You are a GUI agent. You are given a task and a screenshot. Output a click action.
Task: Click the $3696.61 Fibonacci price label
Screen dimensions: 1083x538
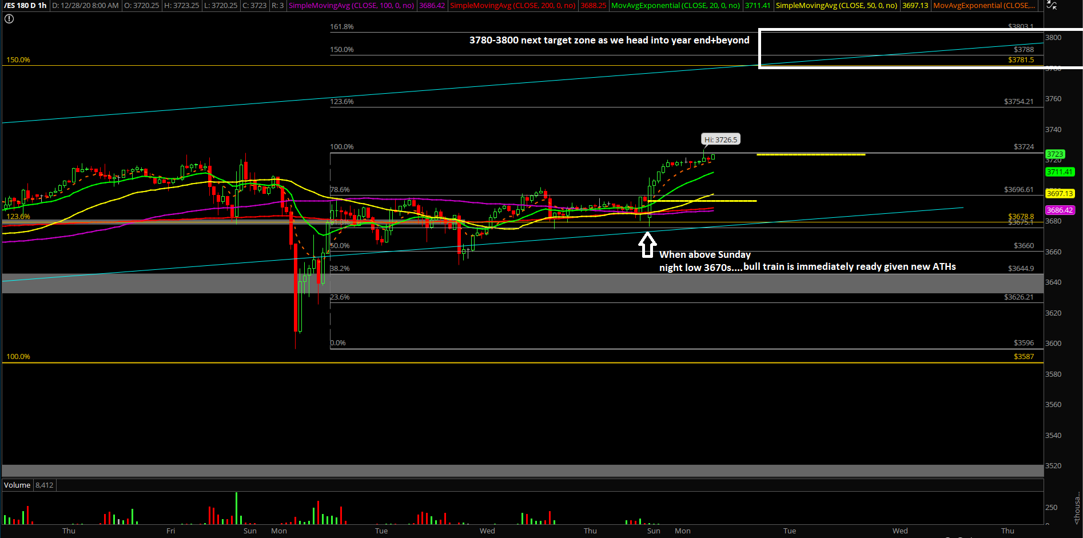click(x=1019, y=190)
